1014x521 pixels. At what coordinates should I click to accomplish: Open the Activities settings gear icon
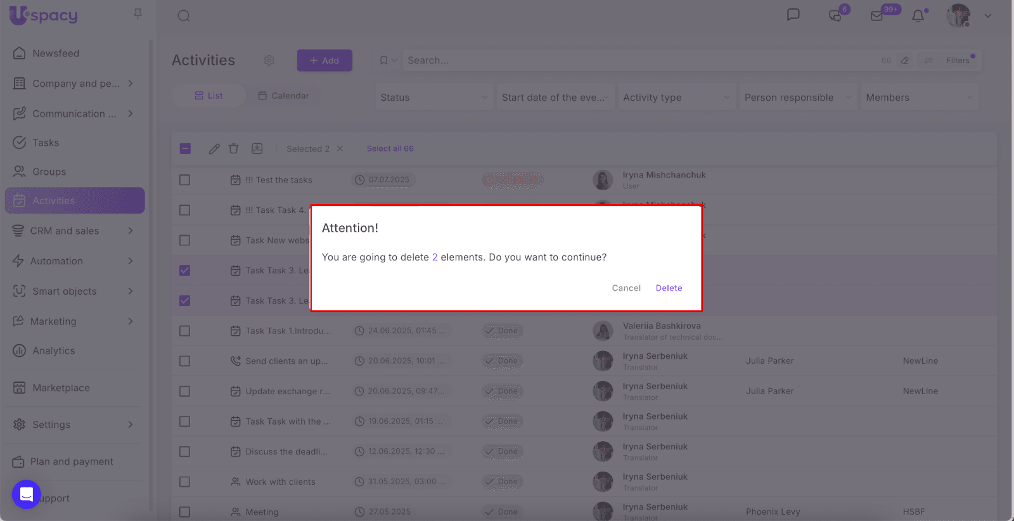269,60
